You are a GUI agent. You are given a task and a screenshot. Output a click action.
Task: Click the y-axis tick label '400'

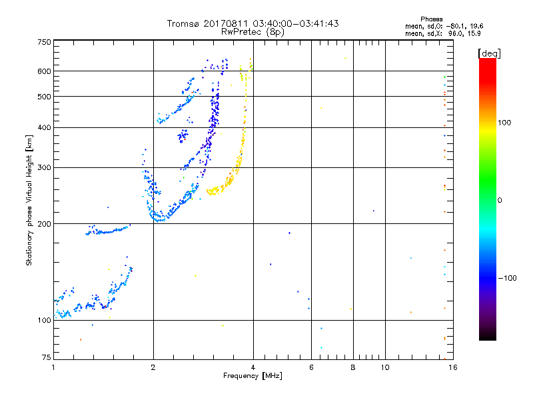pyautogui.click(x=44, y=127)
